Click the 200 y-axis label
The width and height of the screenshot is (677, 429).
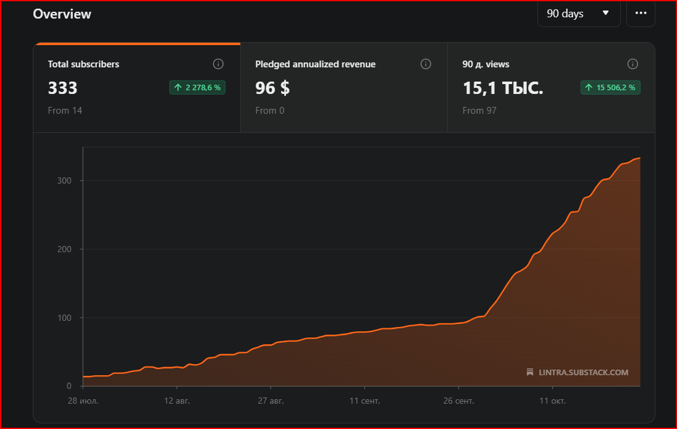(64, 249)
